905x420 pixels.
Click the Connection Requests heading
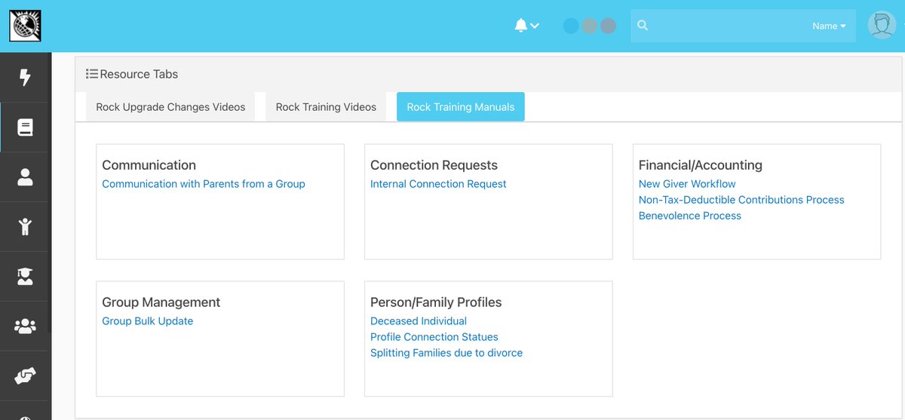434,165
